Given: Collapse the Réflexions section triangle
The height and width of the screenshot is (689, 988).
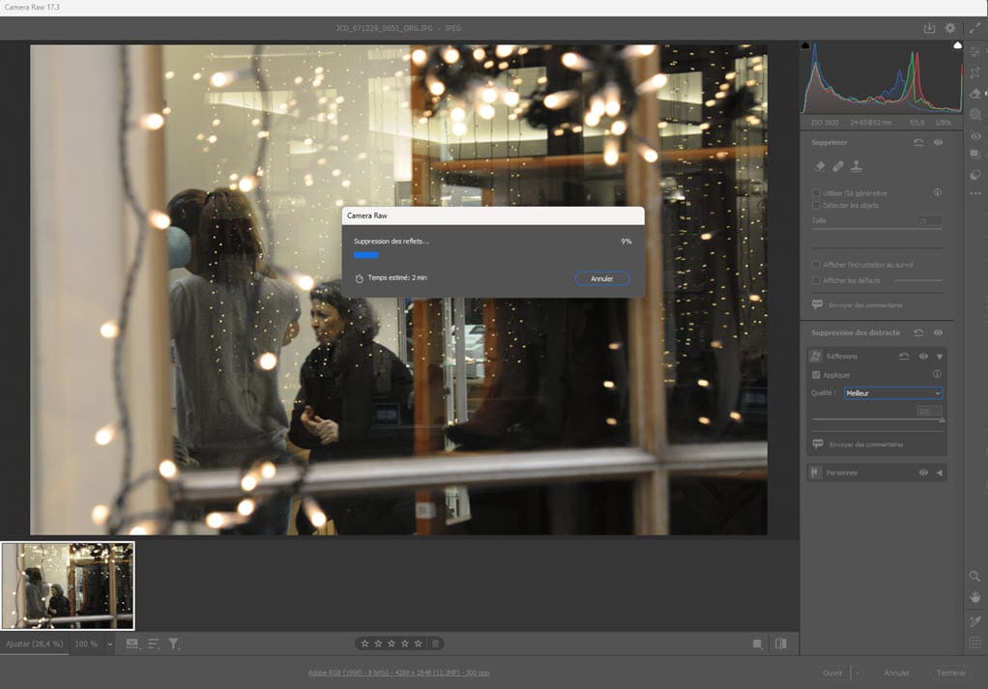Looking at the screenshot, I should pyautogui.click(x=940, y=357).
